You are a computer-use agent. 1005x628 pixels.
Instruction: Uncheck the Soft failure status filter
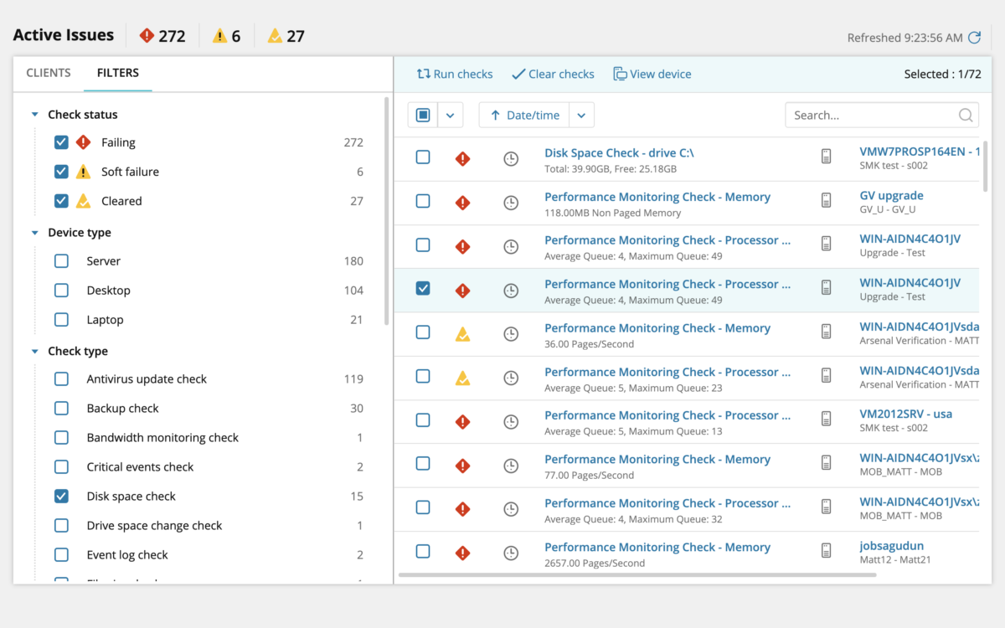click(61, 172)
